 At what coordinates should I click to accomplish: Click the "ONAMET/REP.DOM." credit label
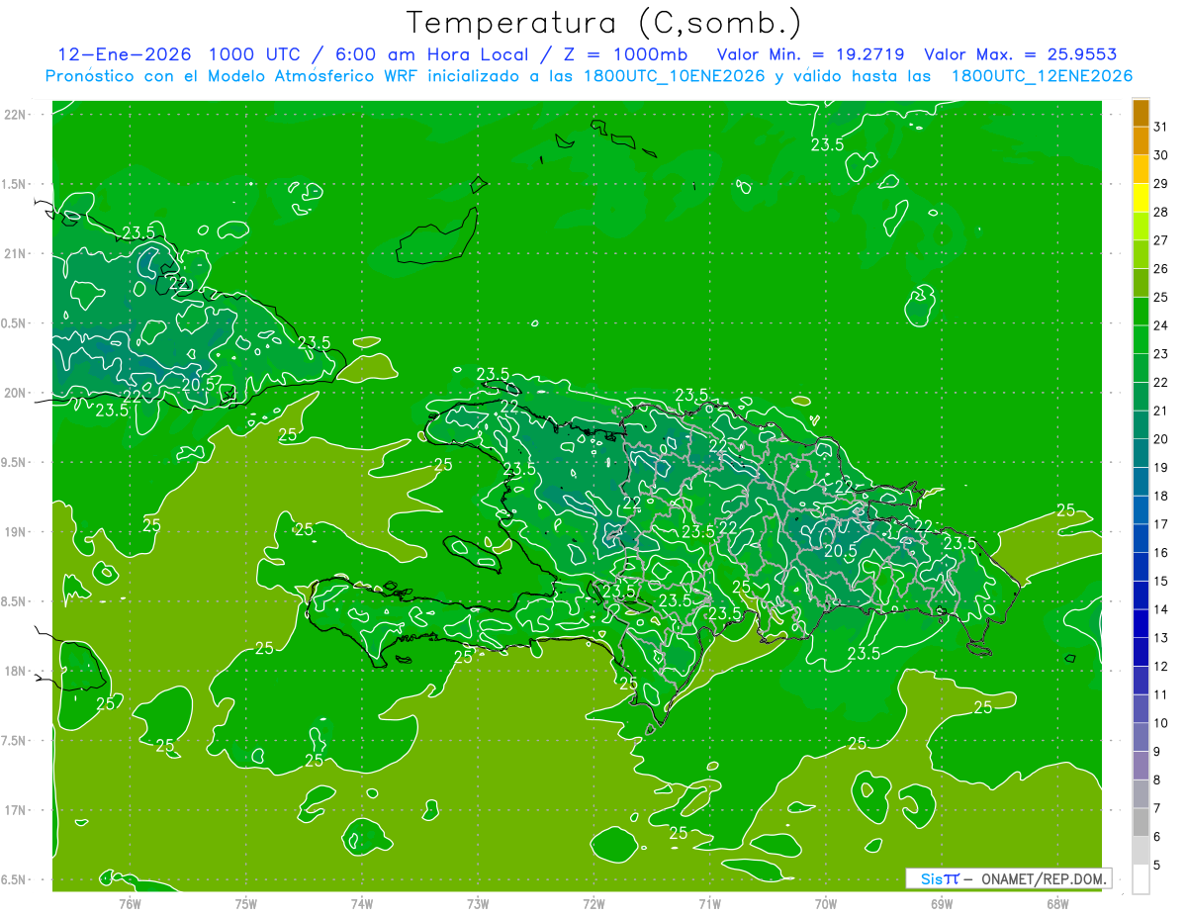(1044, 878)
